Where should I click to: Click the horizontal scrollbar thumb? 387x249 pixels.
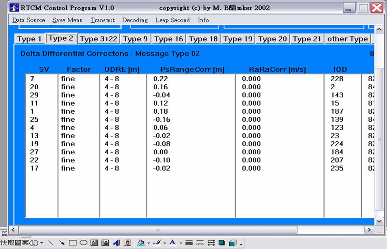pyautogui.click(x=158, y=230)
